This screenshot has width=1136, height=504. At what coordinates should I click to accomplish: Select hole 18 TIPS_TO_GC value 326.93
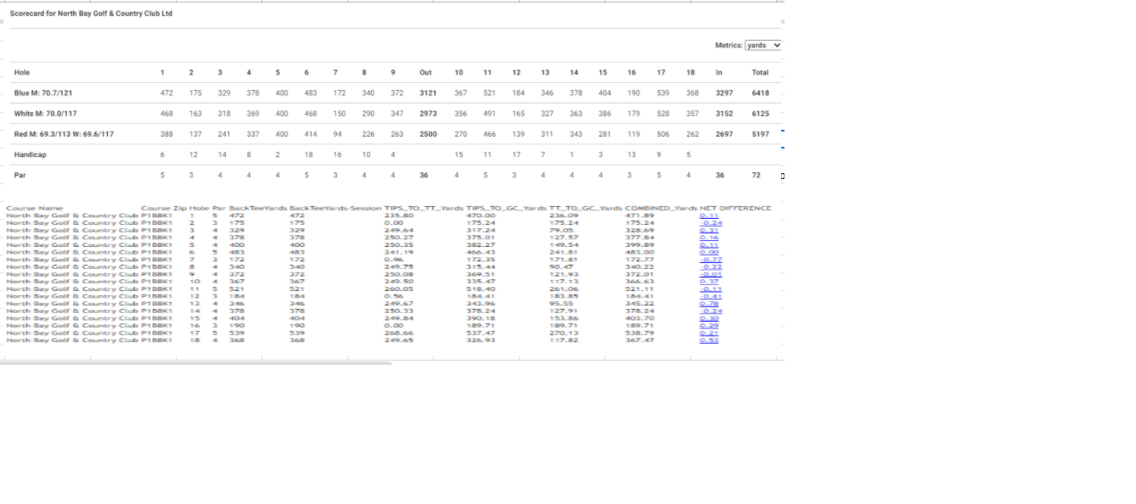coord(480,339)
